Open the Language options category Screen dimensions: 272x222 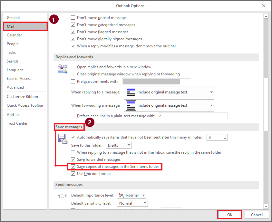(25, 70)
